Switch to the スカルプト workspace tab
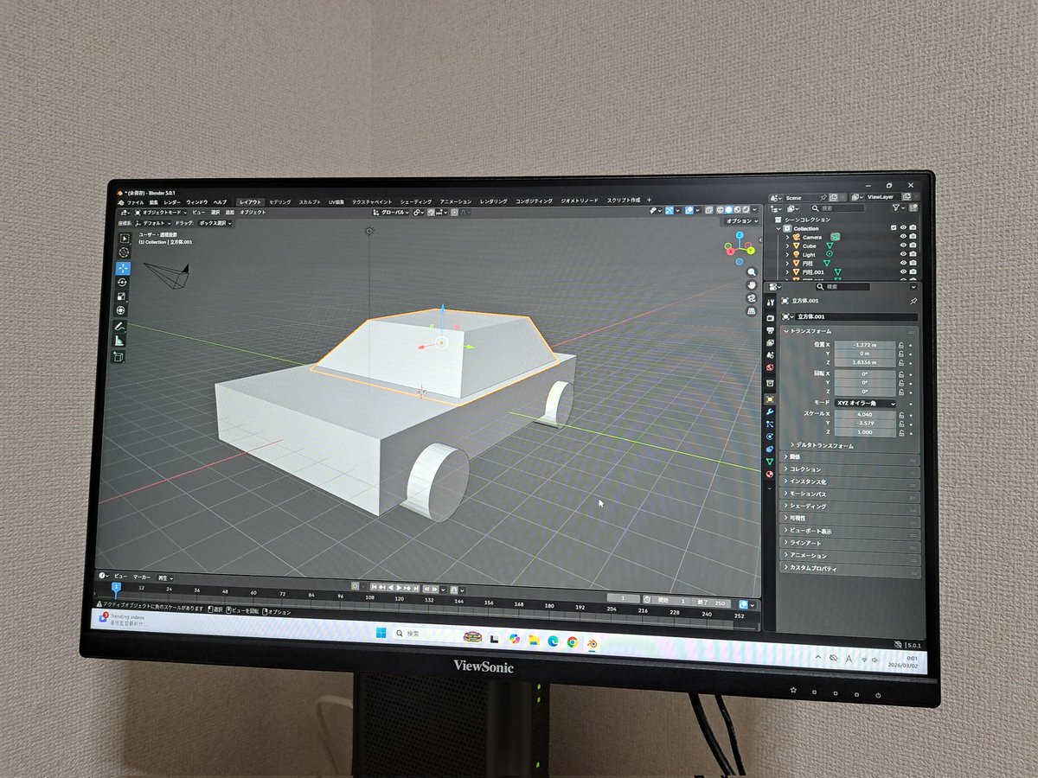 pyautogui.click(x=310, y=201)
